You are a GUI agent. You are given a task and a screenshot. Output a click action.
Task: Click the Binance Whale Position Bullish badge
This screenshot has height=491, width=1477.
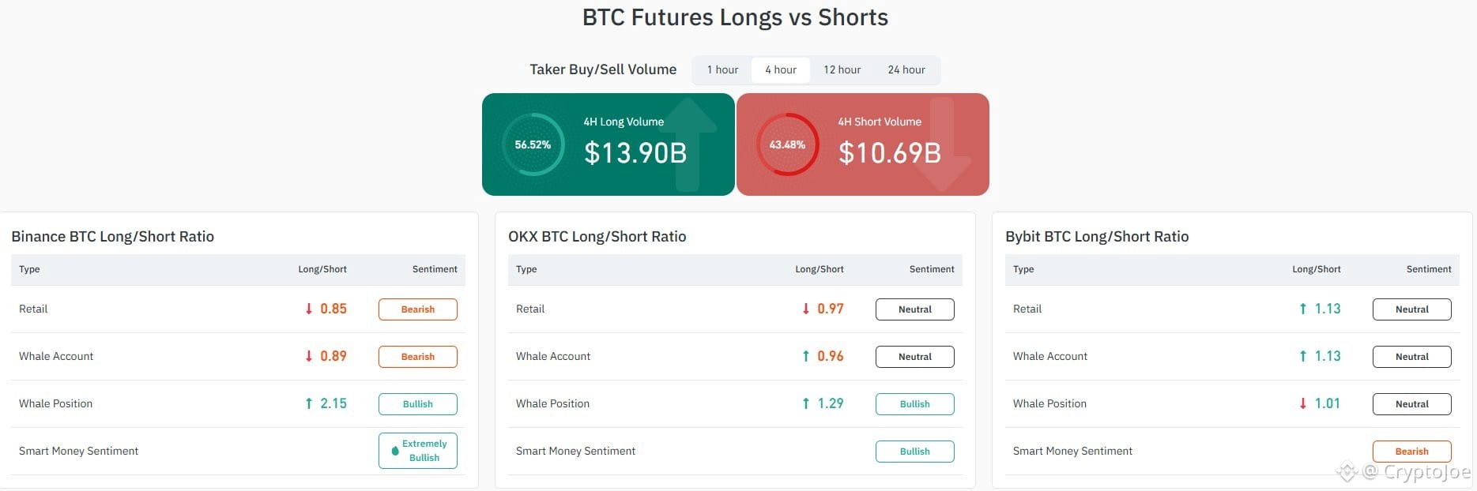[x=418, y=404]
